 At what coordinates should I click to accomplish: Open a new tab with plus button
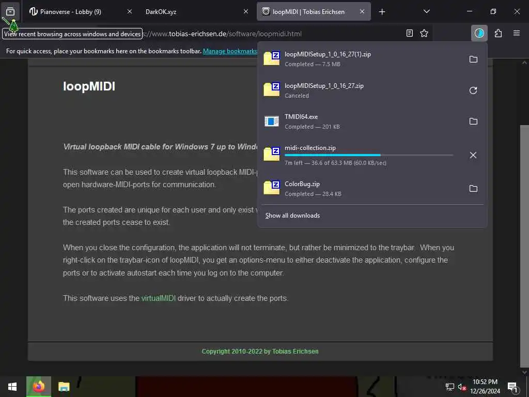click(382, 12)
